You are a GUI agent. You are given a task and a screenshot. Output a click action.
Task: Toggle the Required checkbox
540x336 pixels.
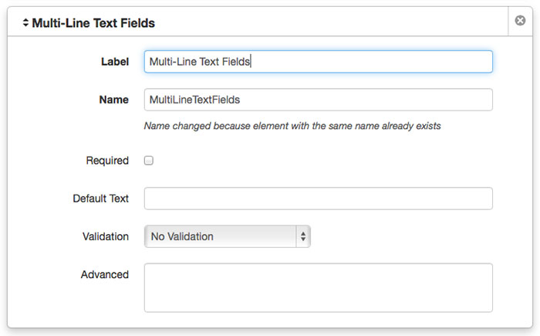[x=149, y=161]
